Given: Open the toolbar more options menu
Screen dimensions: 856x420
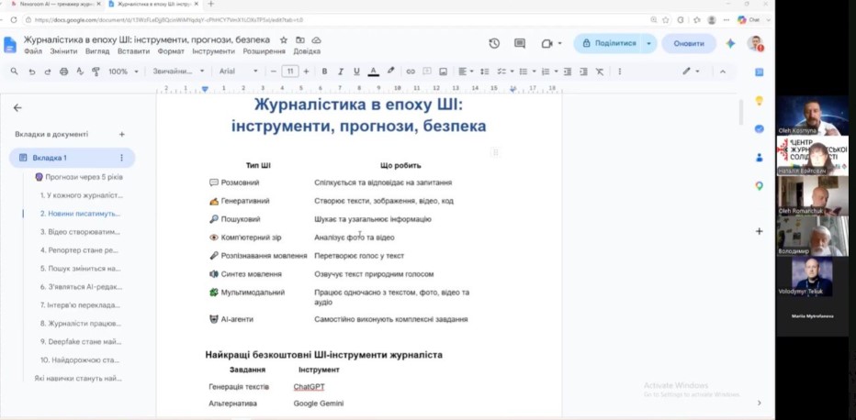Looking at the screenshot, I should point(619,72).
